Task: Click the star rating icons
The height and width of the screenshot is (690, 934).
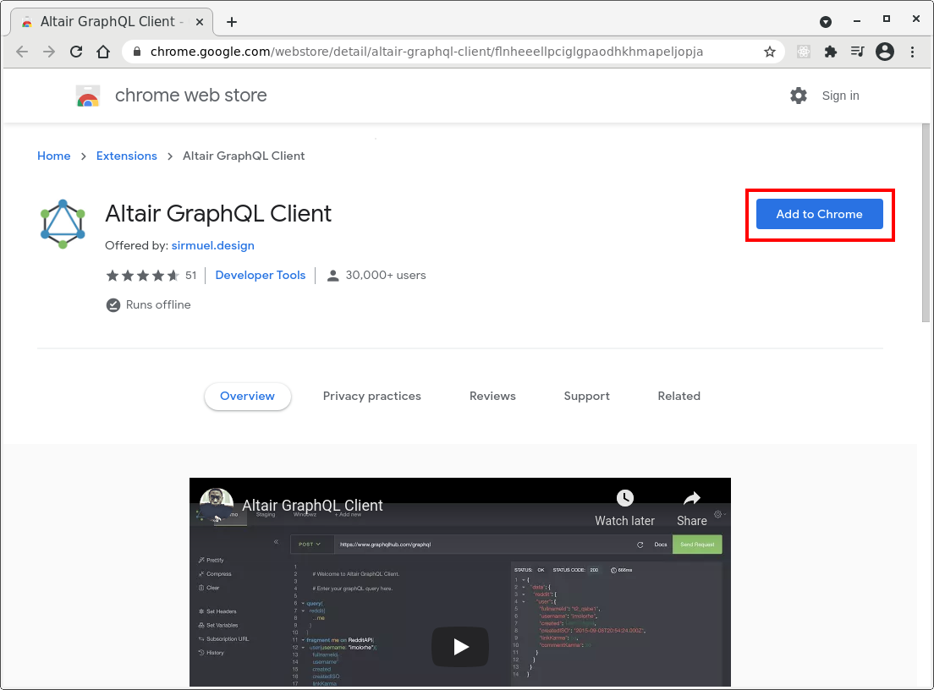Action: tap(142, 275)
